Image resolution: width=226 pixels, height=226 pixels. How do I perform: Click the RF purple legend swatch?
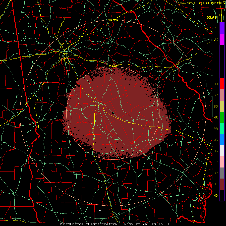(222, 28)
